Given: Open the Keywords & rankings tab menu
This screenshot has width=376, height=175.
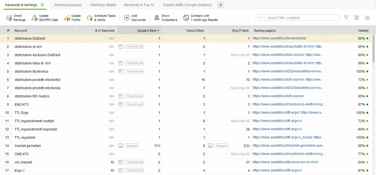Looking at the screenshot, I should (x=42, y=5).
